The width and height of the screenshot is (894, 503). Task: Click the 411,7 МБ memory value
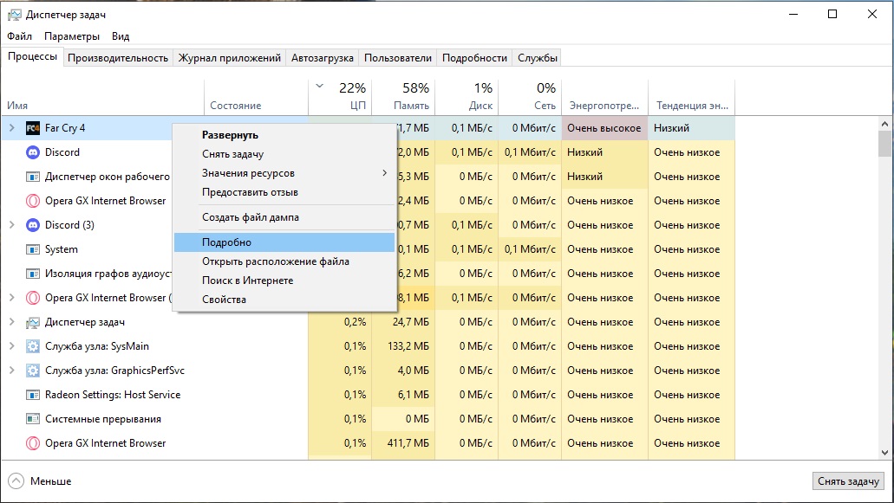pos(410,443)
